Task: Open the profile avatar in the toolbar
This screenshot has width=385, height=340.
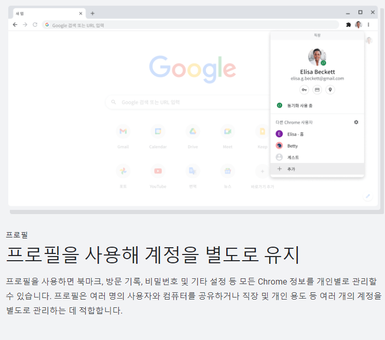Action: pos(359,25)
